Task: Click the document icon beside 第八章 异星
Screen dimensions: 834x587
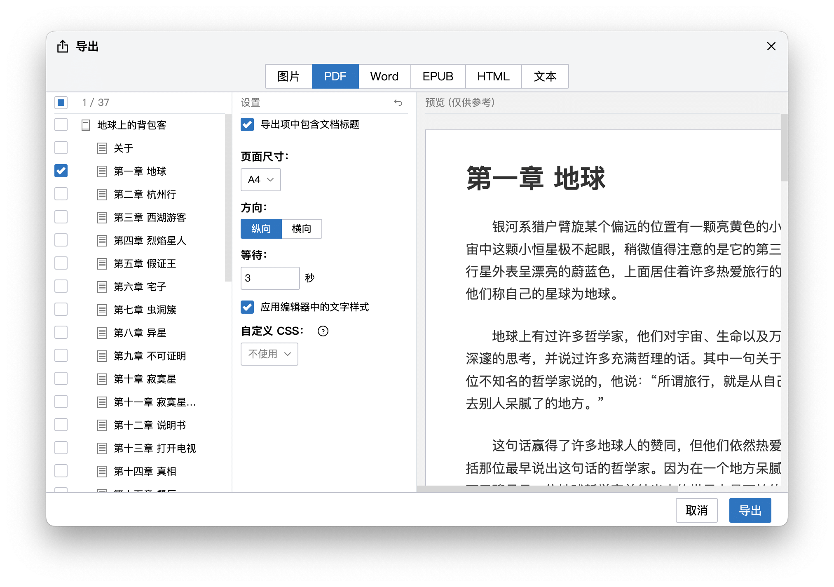Action: coord(102,333)
